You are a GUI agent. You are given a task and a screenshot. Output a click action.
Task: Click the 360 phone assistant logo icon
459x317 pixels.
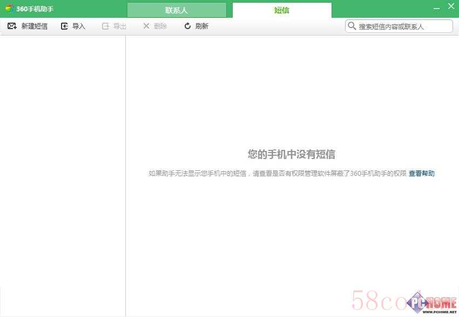[x=9, y=9]
